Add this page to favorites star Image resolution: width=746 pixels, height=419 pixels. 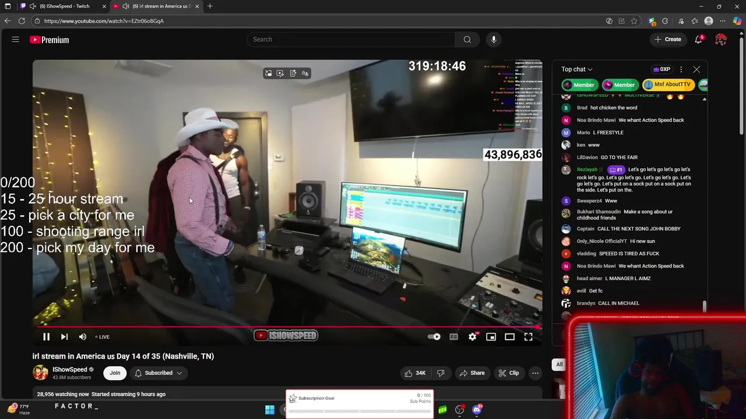(634, 21)
